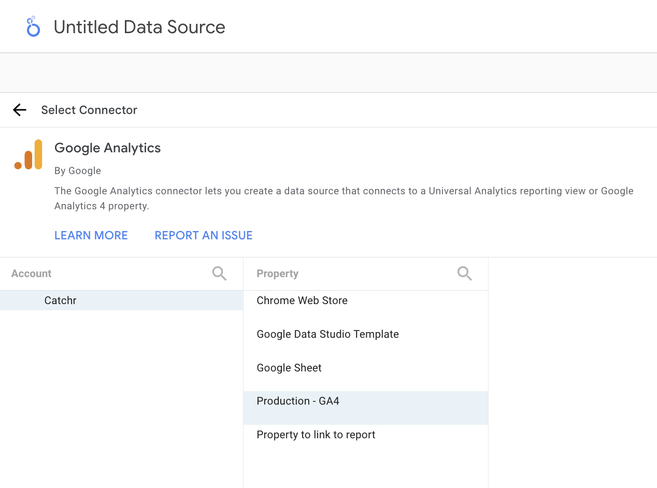Choose Property to link to report
657x488 pixels.
316,435
